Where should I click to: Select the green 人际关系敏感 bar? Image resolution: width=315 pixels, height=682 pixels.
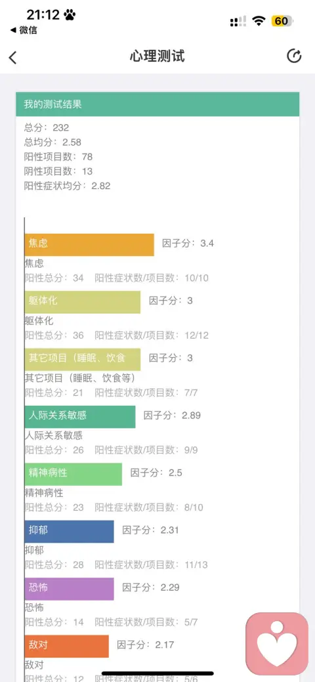pos(80,417)
